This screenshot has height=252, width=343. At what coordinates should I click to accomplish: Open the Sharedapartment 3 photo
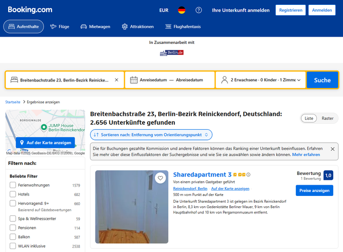pos(132,207)
